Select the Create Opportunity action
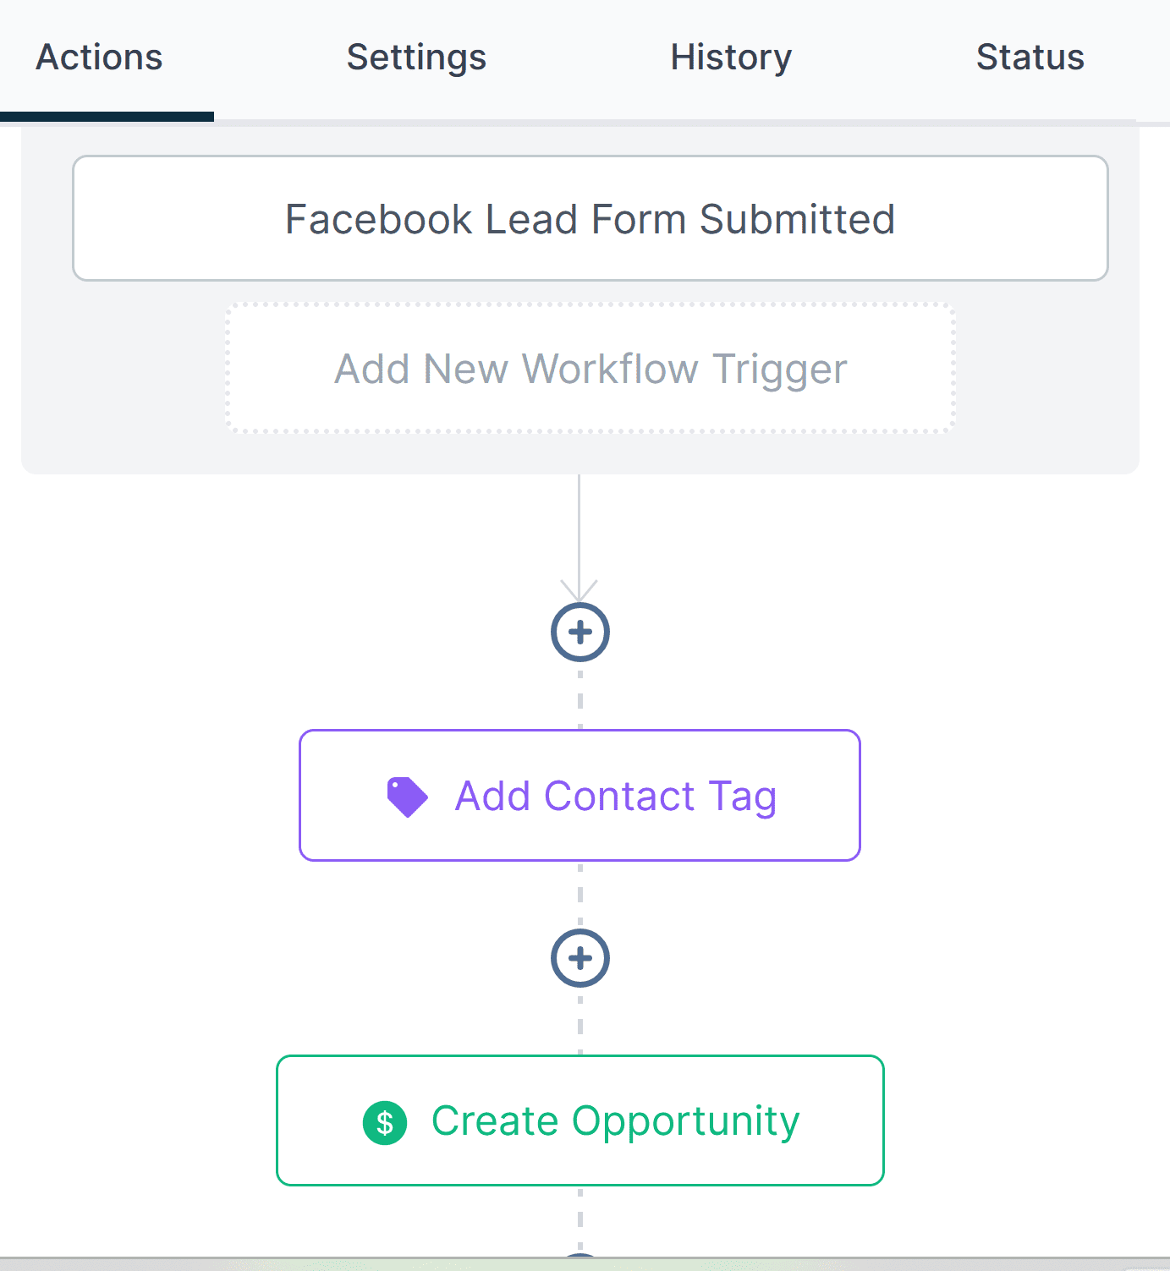Viewport: 1170px width, 1271px height. coord(580,1120)
